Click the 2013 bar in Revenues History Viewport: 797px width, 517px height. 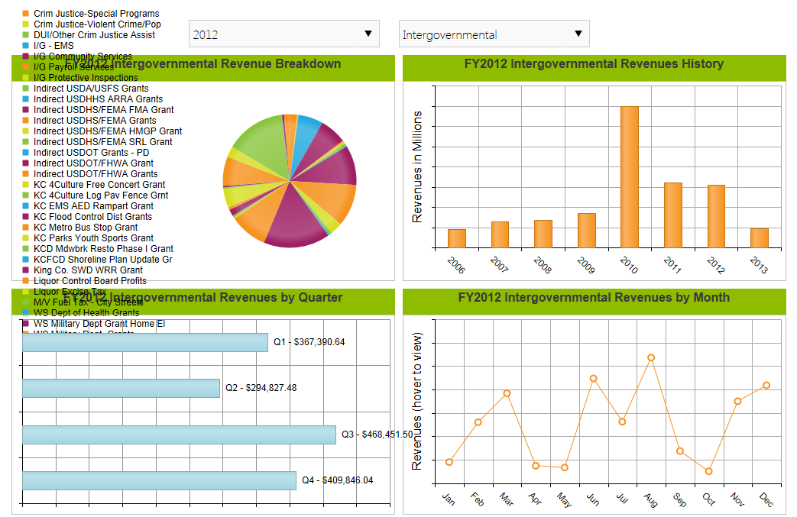[x=760, y=239]
